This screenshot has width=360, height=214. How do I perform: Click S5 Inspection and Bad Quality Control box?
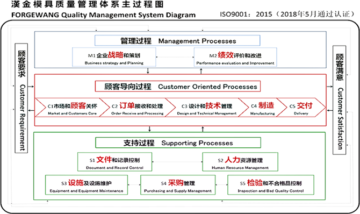pyautogui.click(x=271, y=185)
